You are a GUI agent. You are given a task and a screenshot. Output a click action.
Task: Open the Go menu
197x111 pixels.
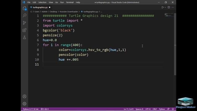pos(57,2)
